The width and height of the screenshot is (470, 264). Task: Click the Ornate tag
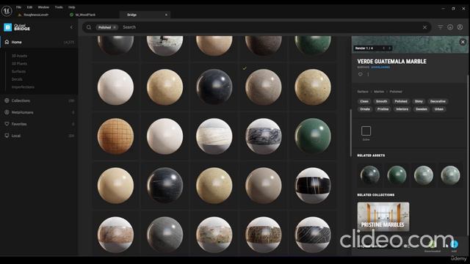pos(365,109)
